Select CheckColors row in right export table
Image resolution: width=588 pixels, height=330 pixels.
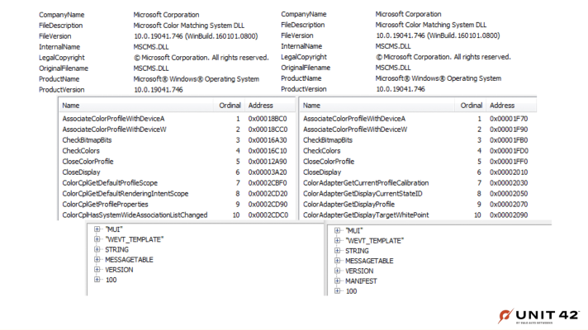pos(418,151)
